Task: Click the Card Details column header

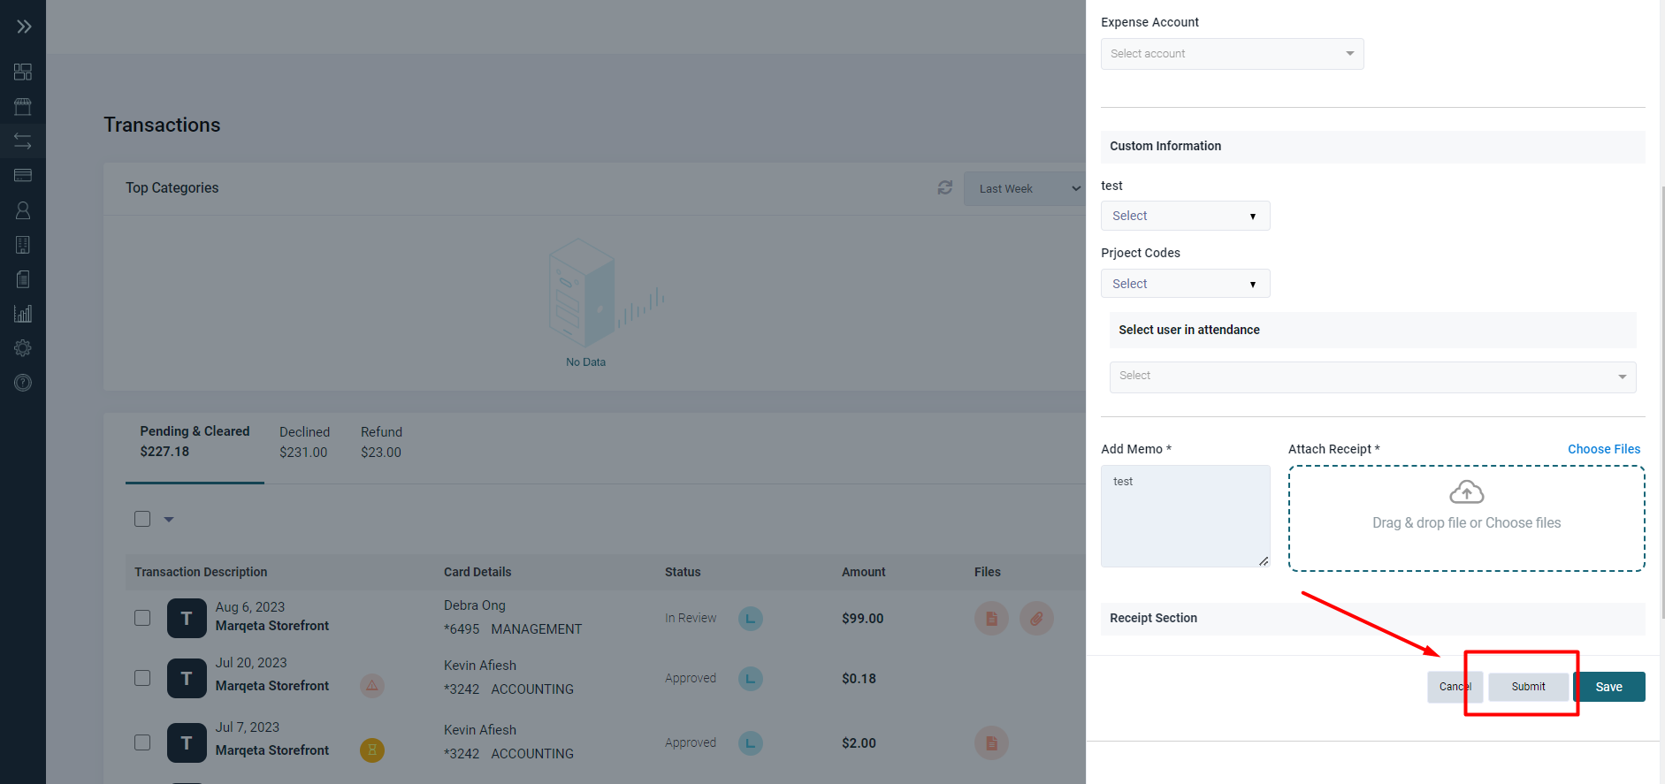Action: pyautogui.click(x=477, y=572)
